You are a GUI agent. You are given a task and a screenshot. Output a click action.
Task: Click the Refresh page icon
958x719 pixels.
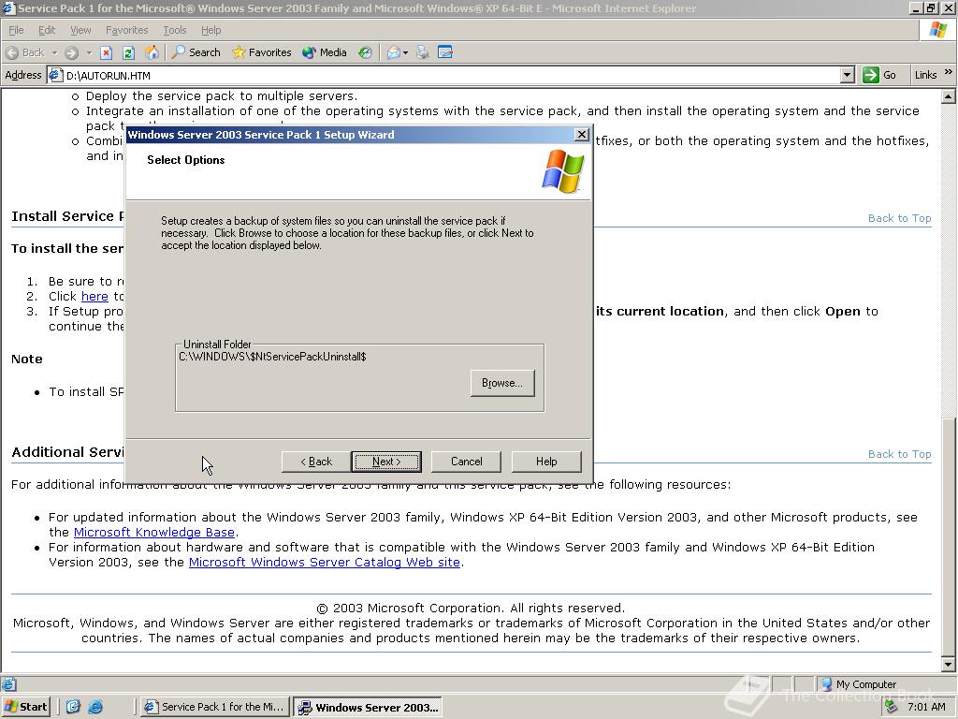click(x=128, y=52)
